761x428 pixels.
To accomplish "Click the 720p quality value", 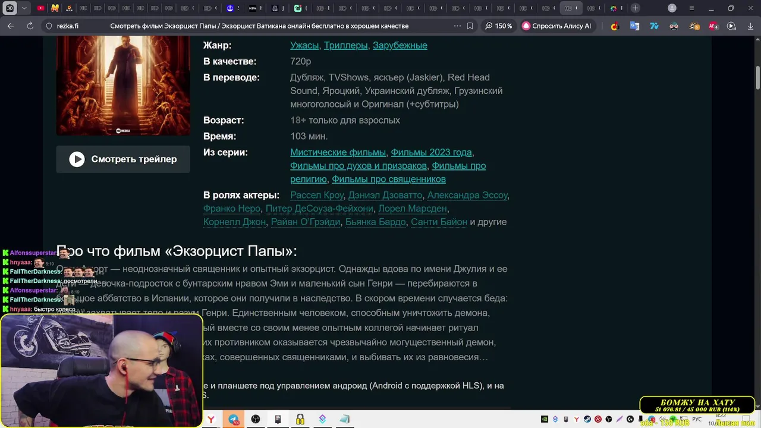I will 300,61.
